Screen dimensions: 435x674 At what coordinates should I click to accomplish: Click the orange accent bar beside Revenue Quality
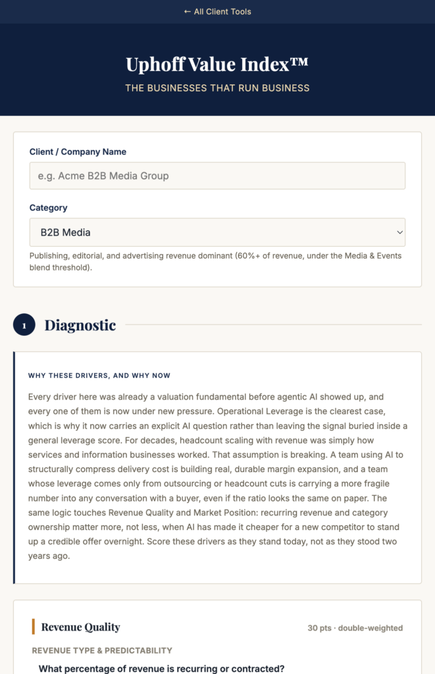tap(33, 627)
